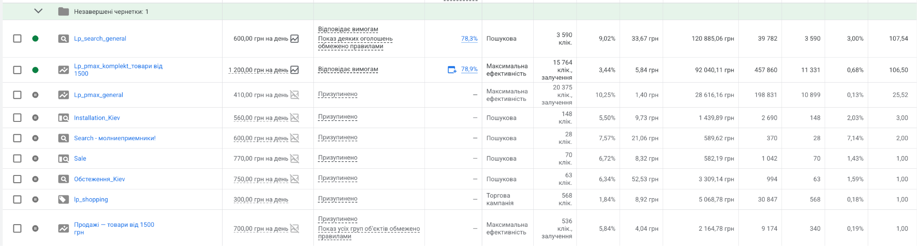Select the Lp_search_general campaign checkbox
This screenshot has width=917, height=246.
tap(17, 38)
